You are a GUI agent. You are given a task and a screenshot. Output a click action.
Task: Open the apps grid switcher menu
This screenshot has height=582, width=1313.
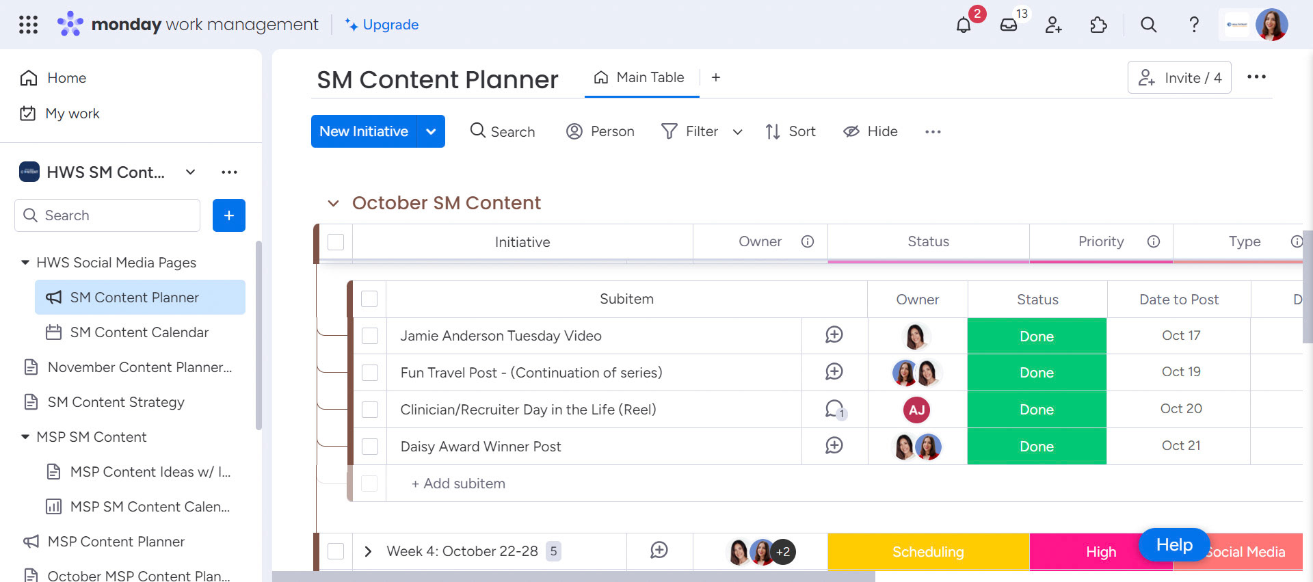click(28, 25)
